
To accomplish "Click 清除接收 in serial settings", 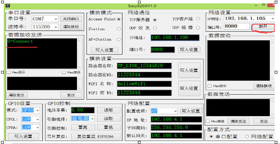I will (71, 27).
